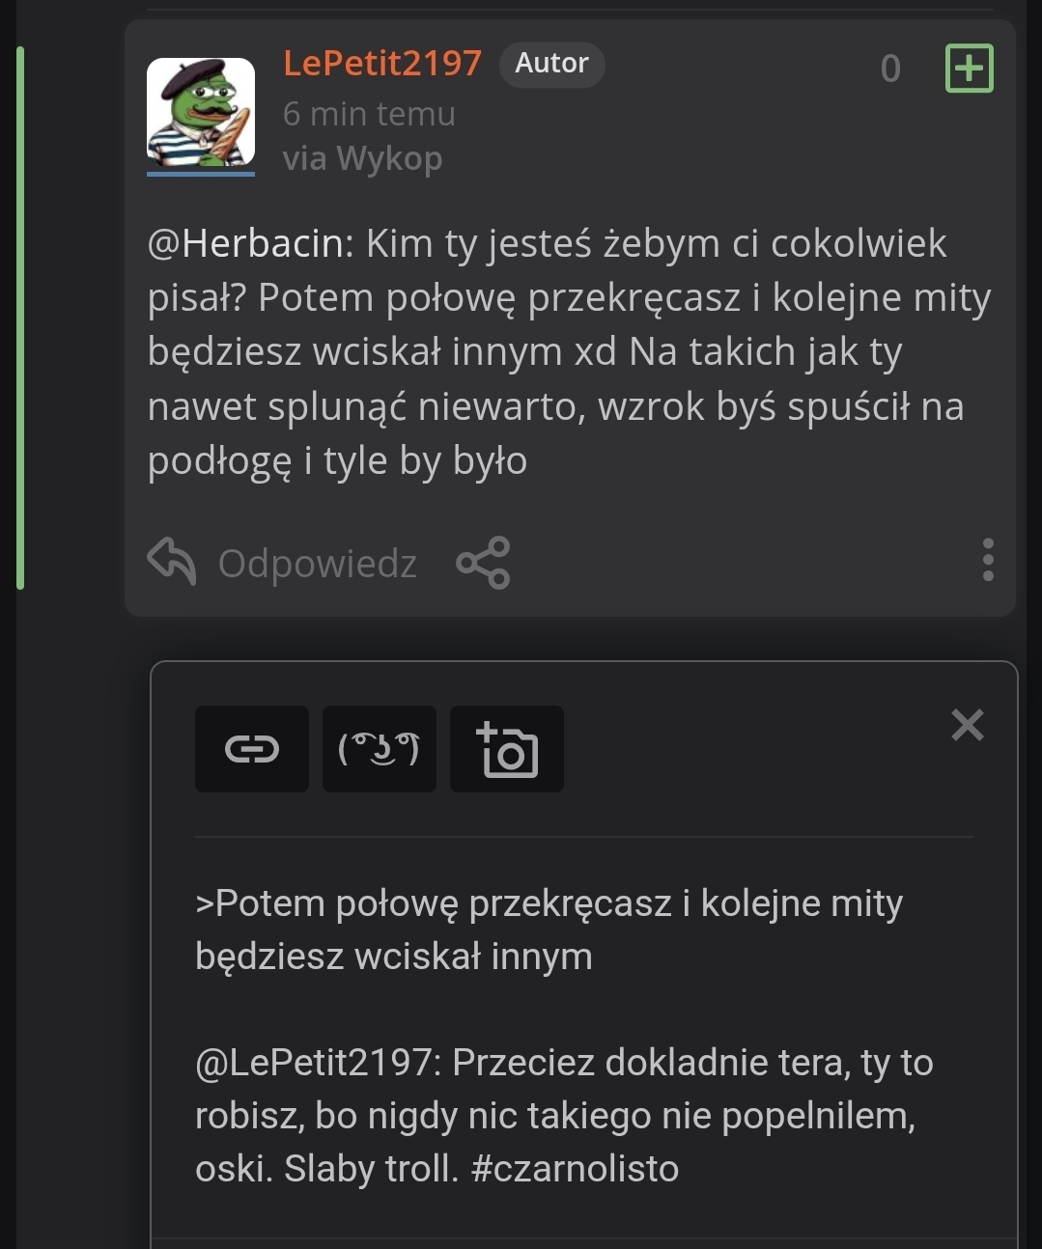Click the "Odpowiedz" reply label

click(317, 564)
